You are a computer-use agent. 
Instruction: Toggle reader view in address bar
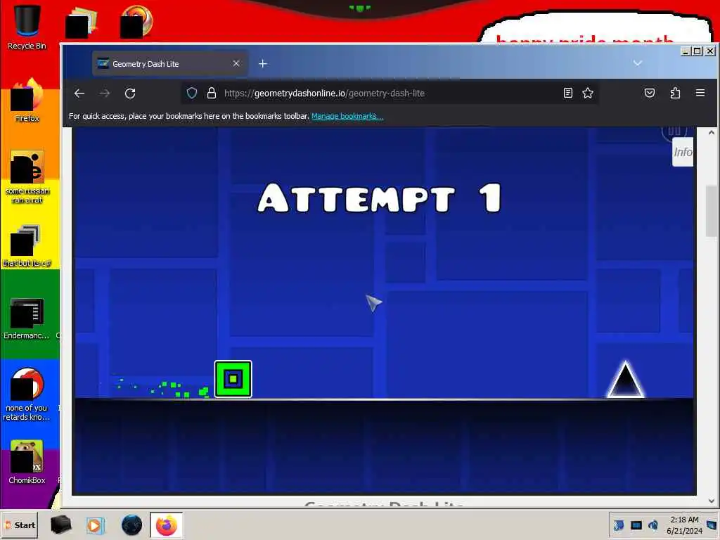click(x=568, y=94)
